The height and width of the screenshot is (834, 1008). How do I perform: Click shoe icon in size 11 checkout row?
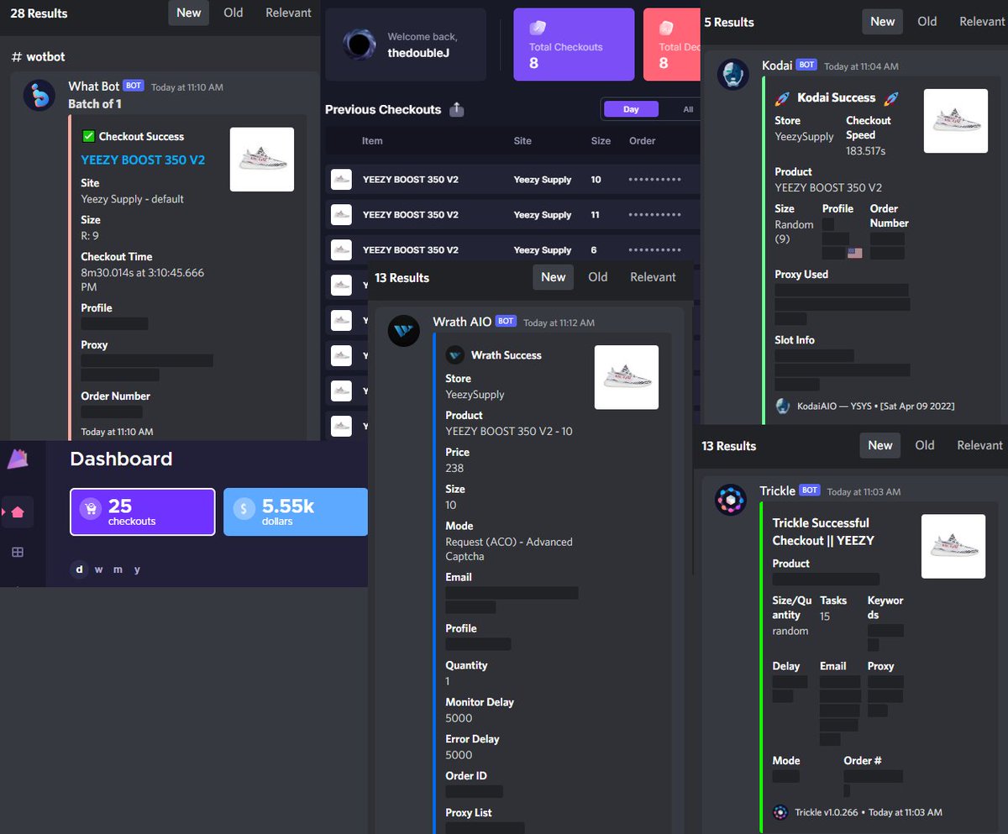click(x=341, y=214)
